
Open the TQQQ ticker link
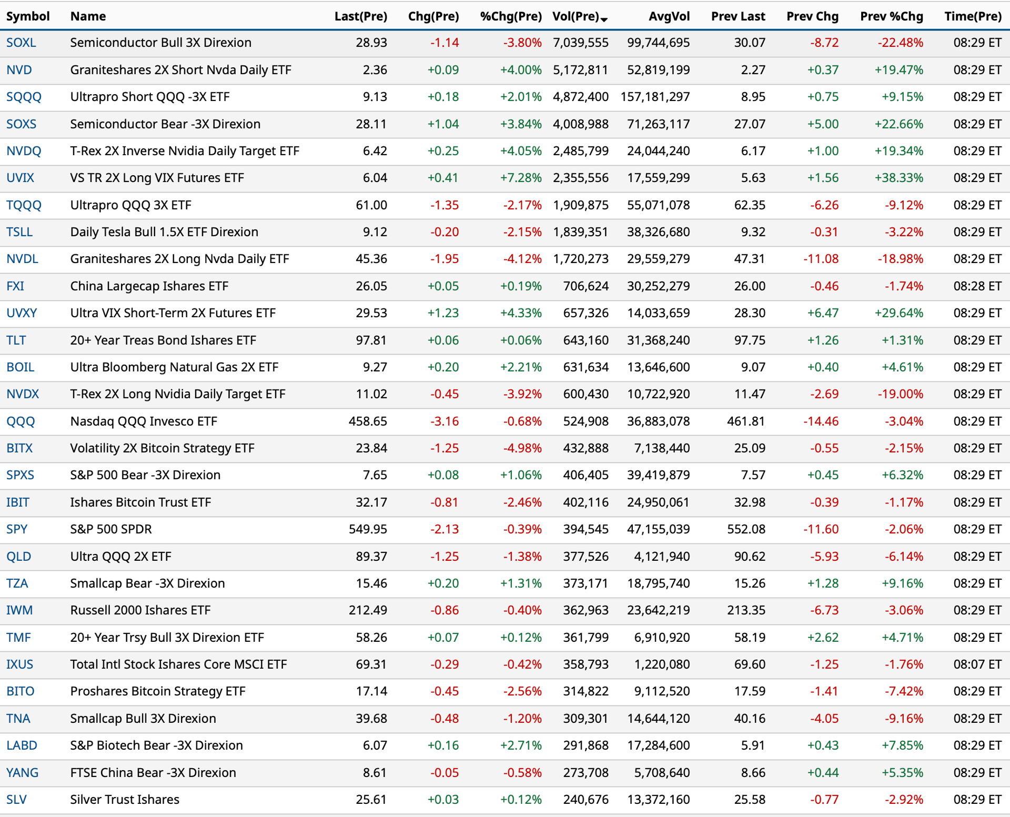click(x=24, y=205)
